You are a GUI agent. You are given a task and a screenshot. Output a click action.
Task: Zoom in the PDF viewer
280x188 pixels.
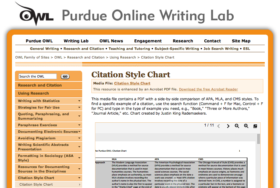246,126
